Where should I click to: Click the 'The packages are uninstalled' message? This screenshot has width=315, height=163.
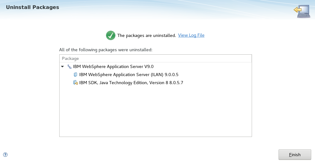coord(147,35)
